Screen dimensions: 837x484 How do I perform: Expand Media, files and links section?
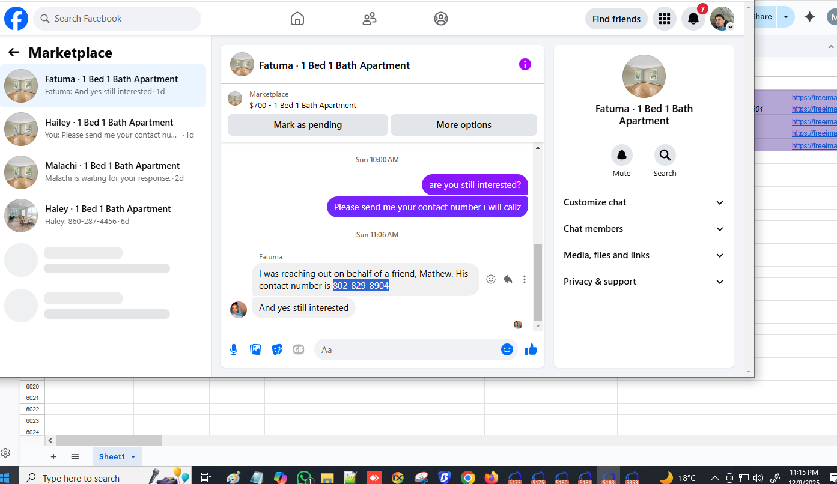(644, 255)
